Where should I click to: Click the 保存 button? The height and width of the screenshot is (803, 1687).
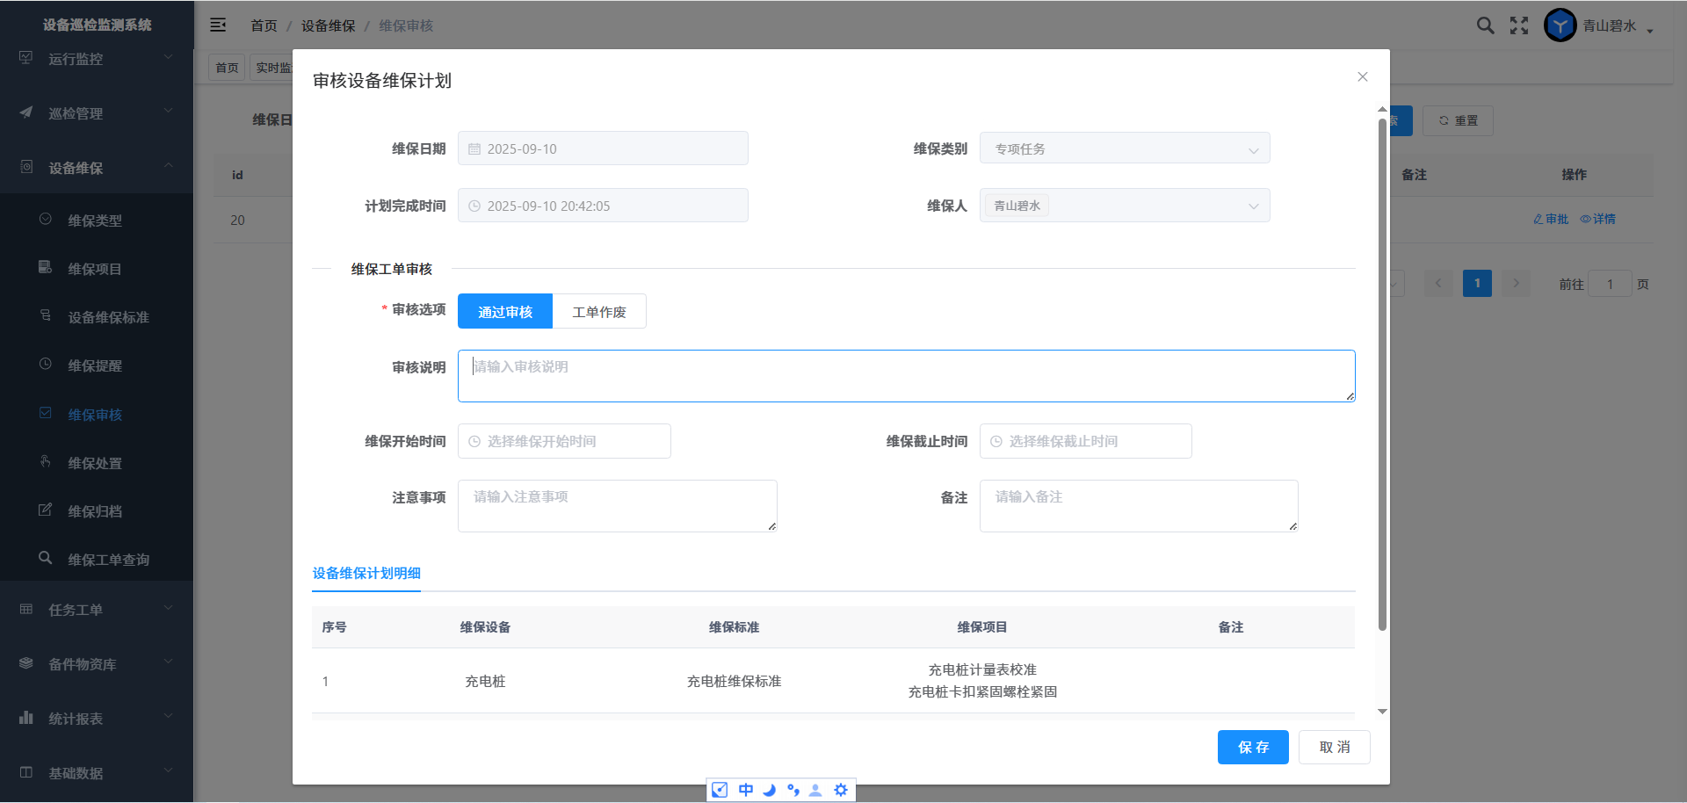click(1253, 747)
